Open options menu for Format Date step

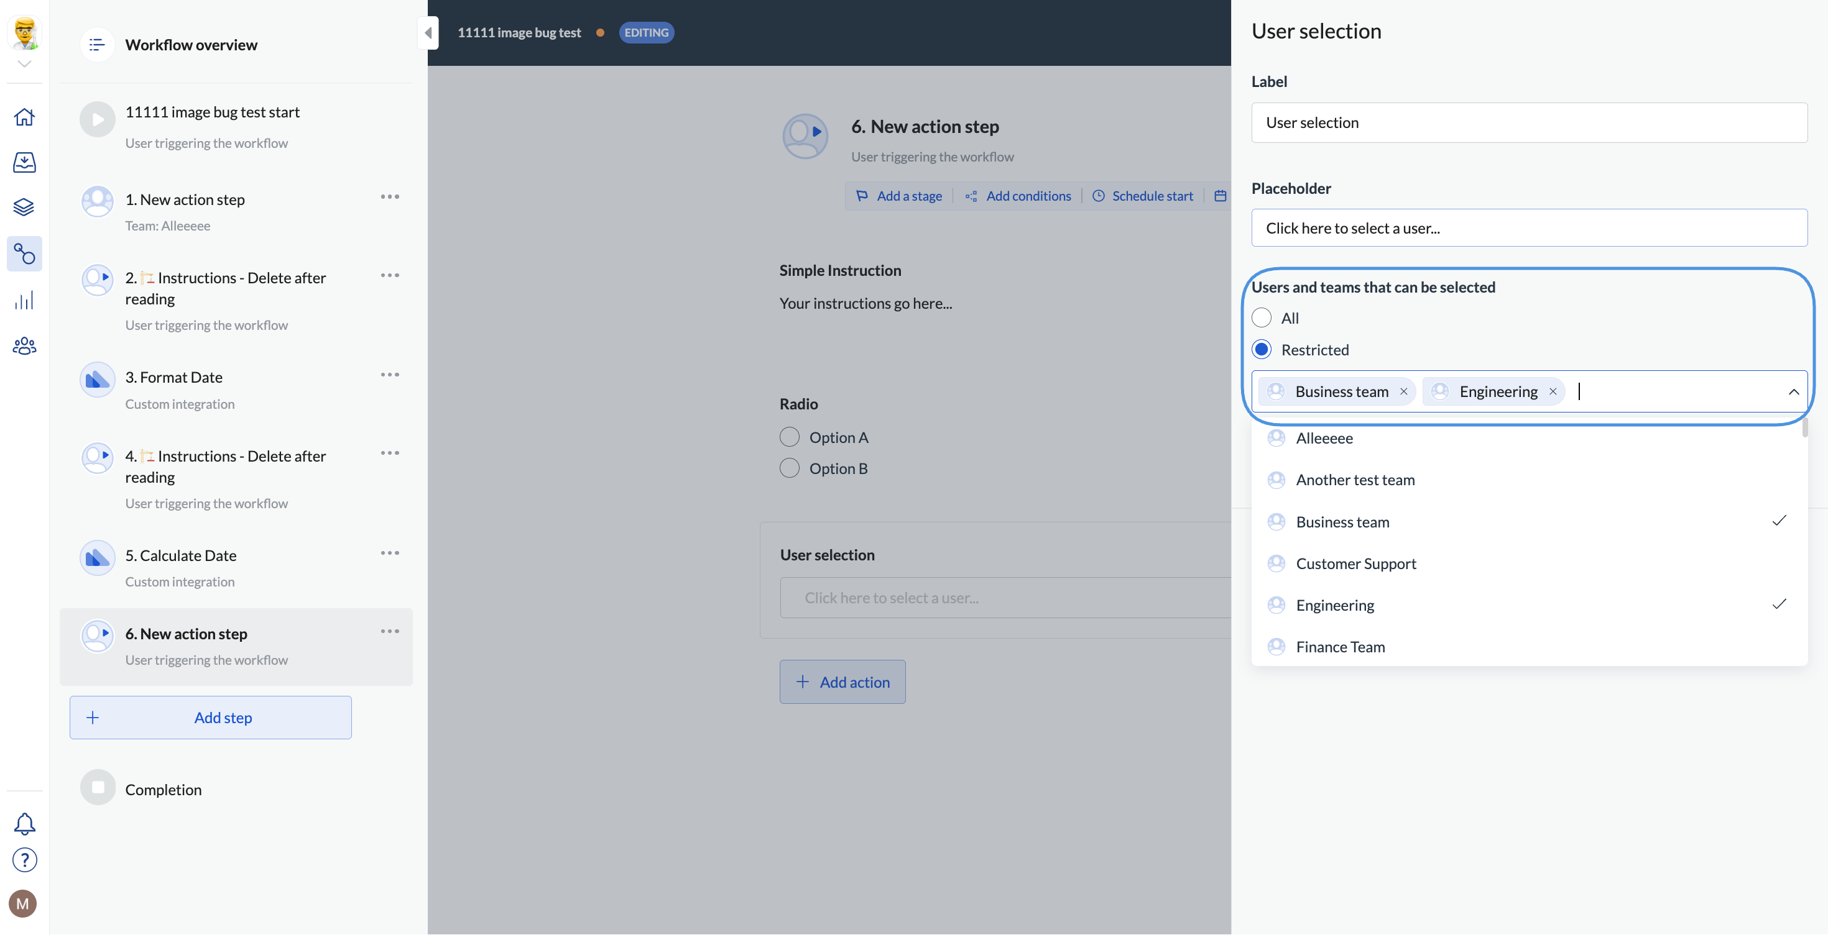[x=390, y=375]
